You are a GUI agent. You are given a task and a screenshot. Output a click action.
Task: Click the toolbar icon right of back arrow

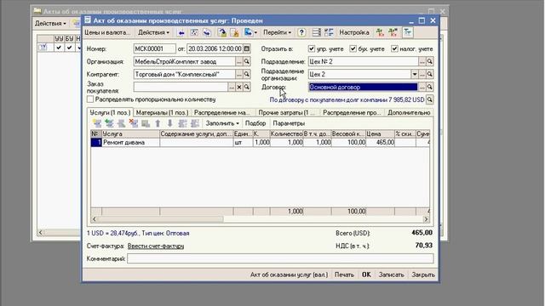[194, 32]
